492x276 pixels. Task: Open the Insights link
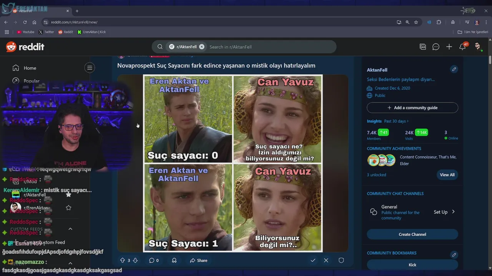(374, 121)
